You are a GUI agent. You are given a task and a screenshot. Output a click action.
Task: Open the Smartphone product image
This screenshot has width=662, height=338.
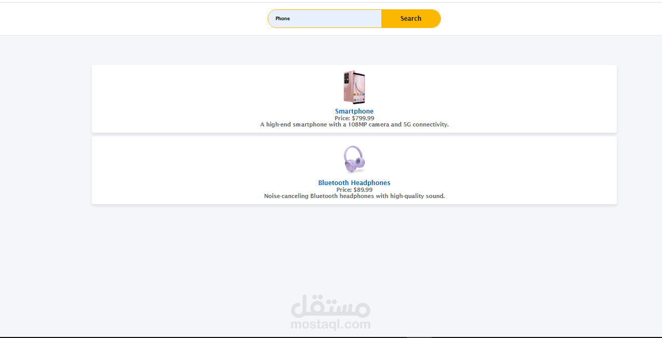[354, 88]
